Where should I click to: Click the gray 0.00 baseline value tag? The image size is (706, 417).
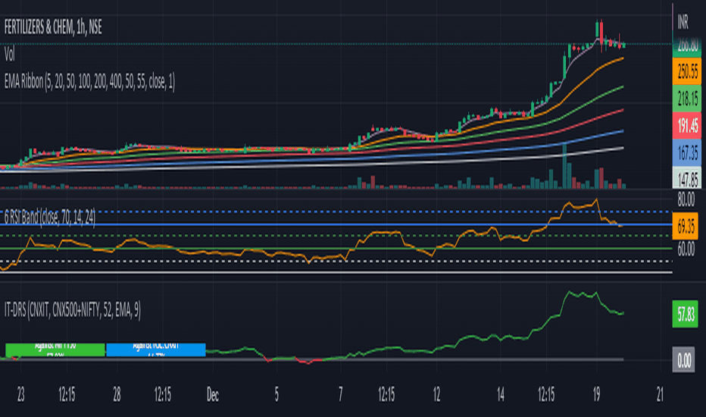point(683,359)
